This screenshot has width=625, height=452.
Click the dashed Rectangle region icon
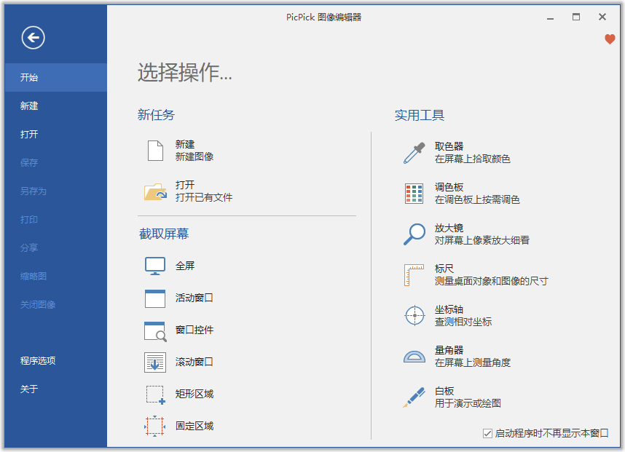click(x=155, y=394)
